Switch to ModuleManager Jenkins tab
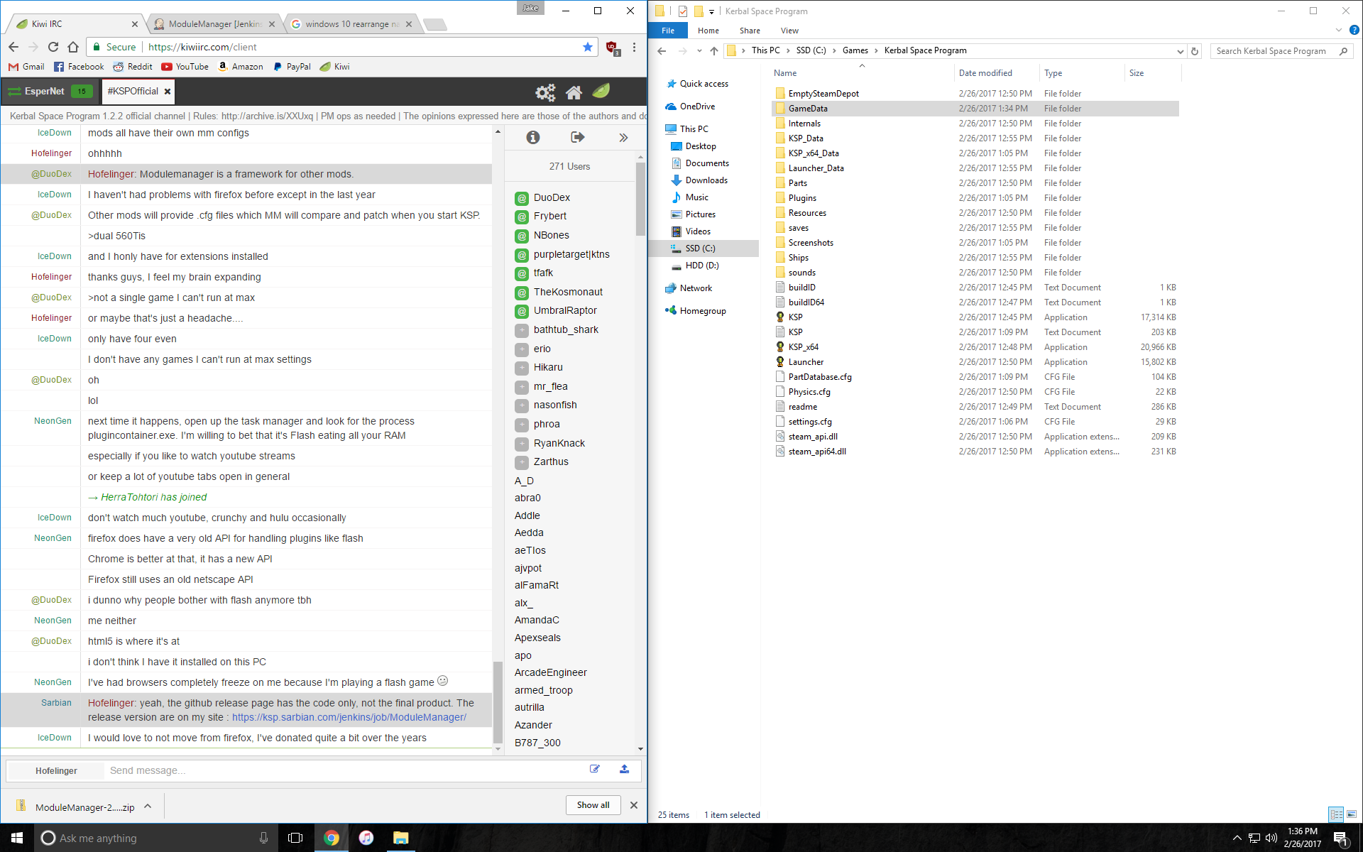 click(x=215, y=24)
